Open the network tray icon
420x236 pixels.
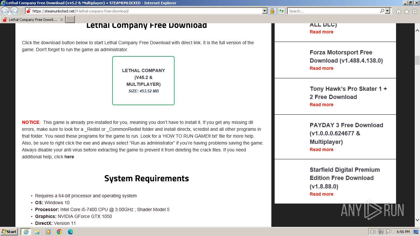(x=381, y=232)
